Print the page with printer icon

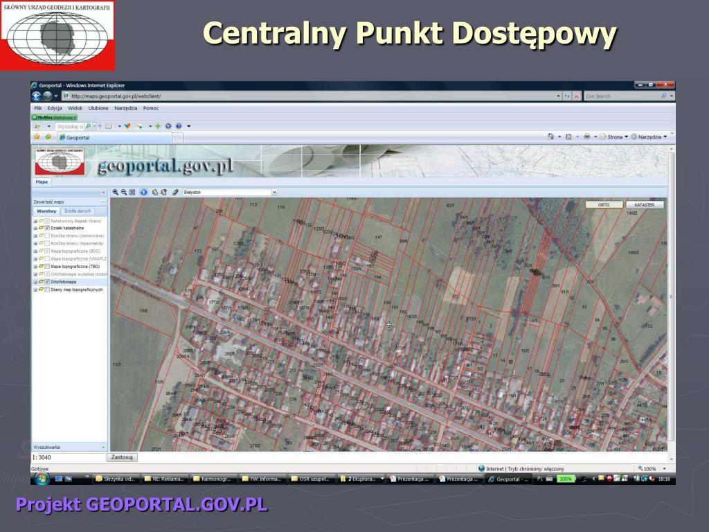(587, 136)
